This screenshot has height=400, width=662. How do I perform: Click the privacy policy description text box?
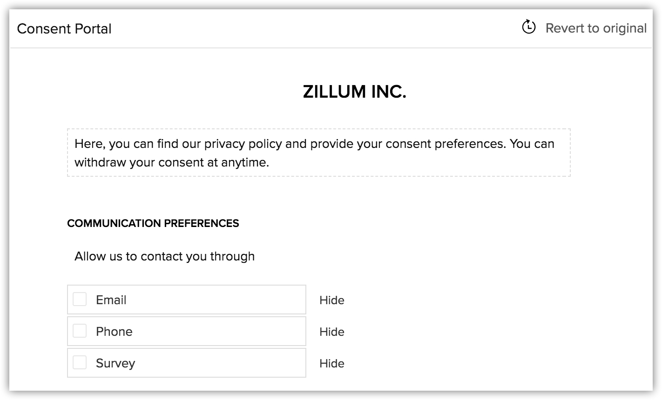tap(318, 153)
